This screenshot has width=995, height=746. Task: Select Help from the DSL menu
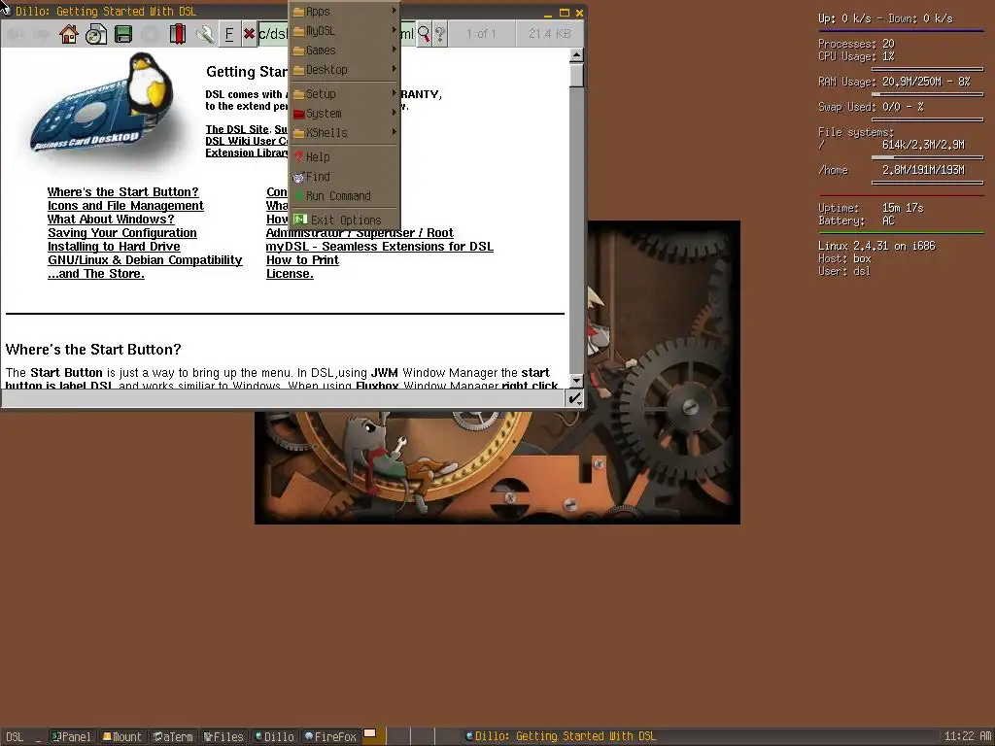pyautogui.click(x=345, y=156)
